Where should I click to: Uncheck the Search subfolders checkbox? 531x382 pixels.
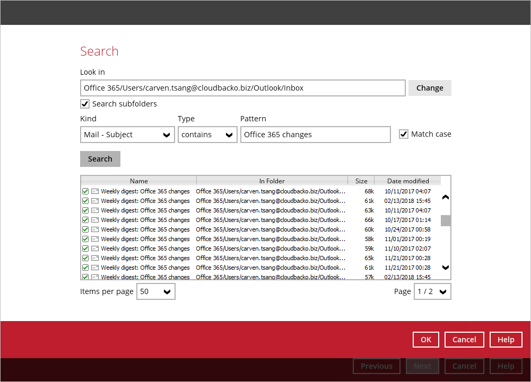(85, 104)
